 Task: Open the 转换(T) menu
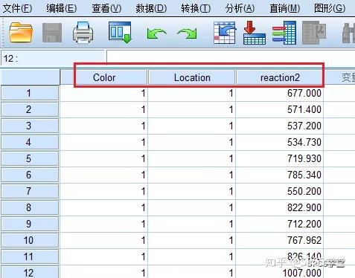point(196,8)
